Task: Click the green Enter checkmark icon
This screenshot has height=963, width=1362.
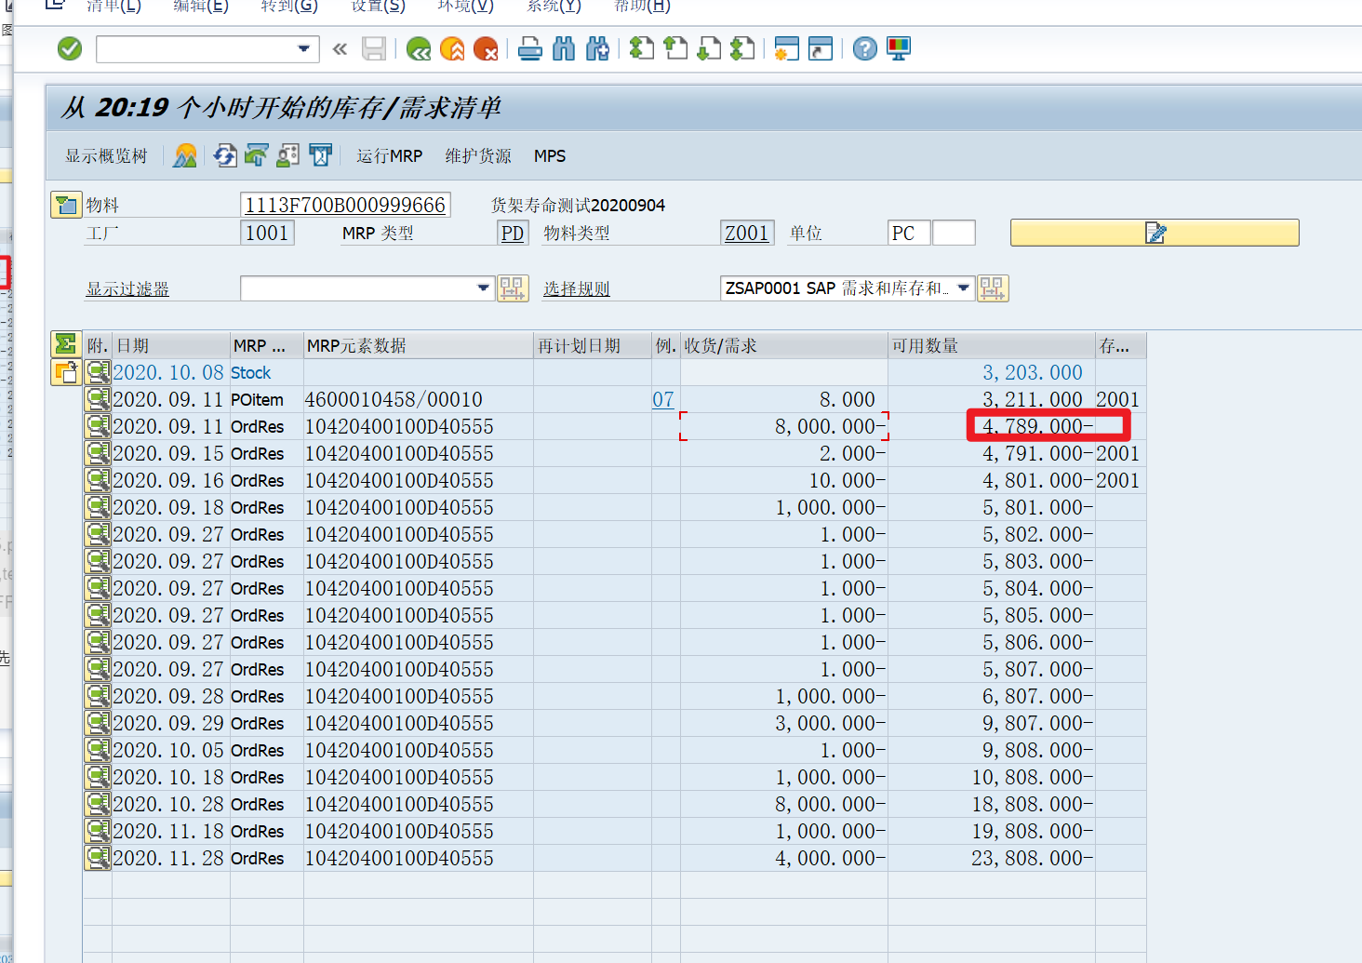Action: pos(69,48)
